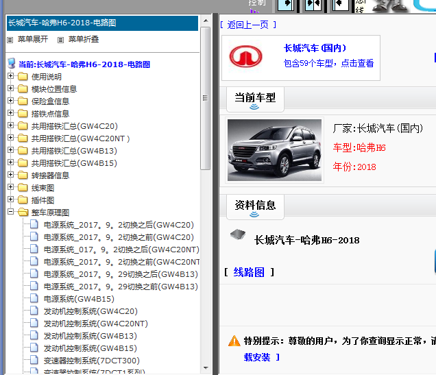Image resolution: width=436 pixels, height=375 pixels.
Task: Click document icon of 发动机控制系统(GW4B13)
Action: pyautogui.click(x=34, y=335)
